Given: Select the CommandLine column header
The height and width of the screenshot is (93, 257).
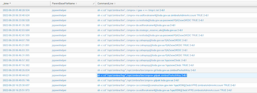Looking at the screenshot, I should (x=176, y=4).
